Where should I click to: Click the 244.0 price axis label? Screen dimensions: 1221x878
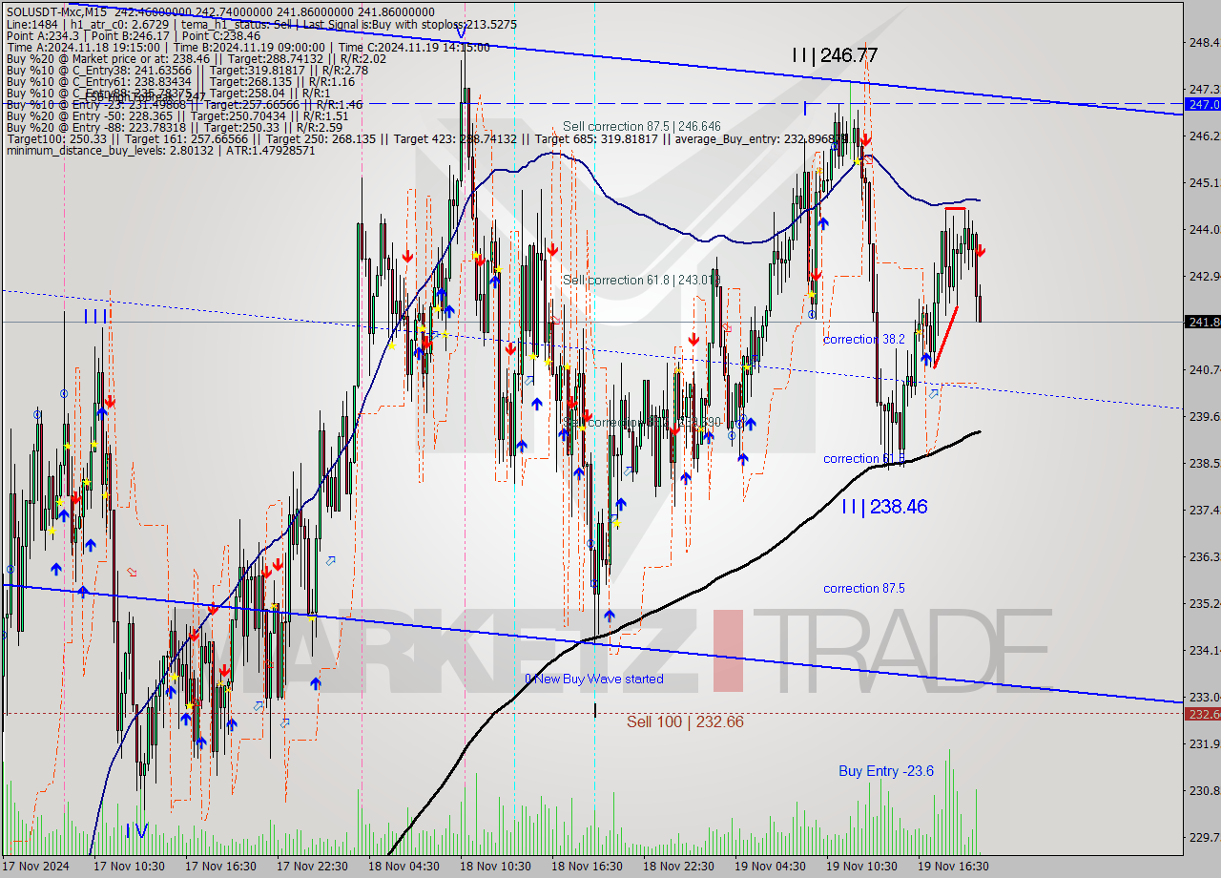(x=1204, y=229)
